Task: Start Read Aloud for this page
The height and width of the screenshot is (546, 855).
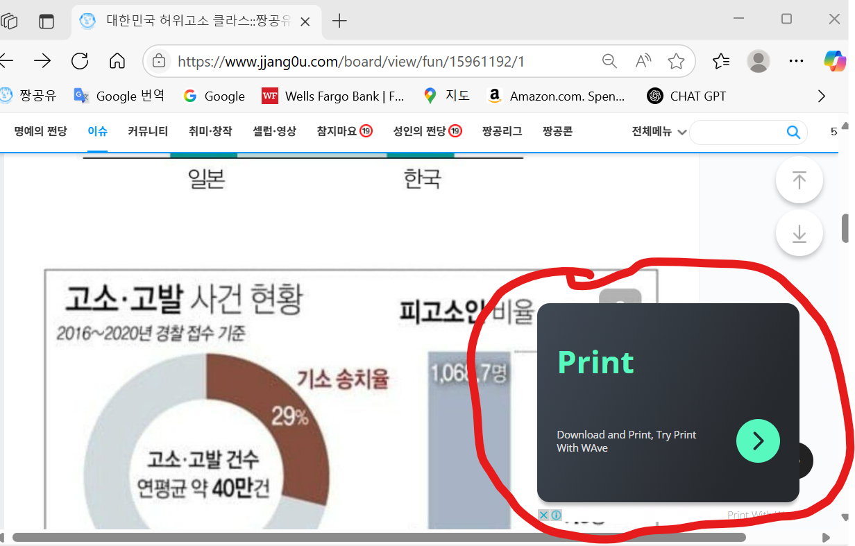Action: coord(643,61)
